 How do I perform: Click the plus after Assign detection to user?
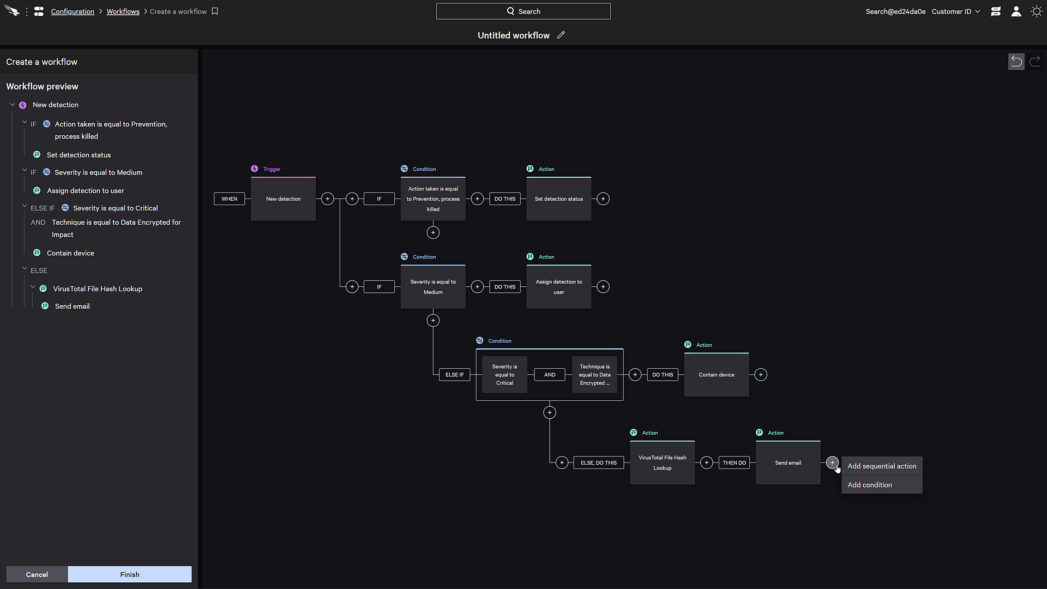click(x=603, y=287)
